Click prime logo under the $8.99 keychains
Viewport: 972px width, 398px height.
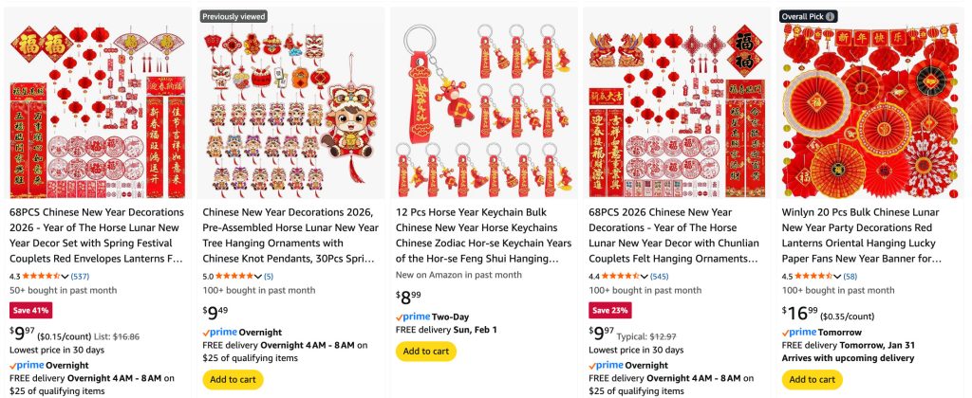(x=412, y=317)
